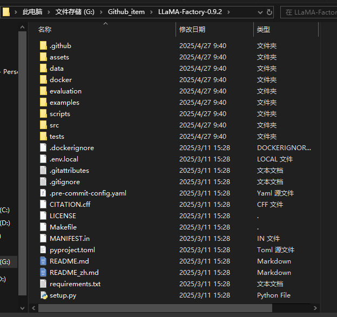Click the src folder icon
Screen dimensions: 337x317
43,125
